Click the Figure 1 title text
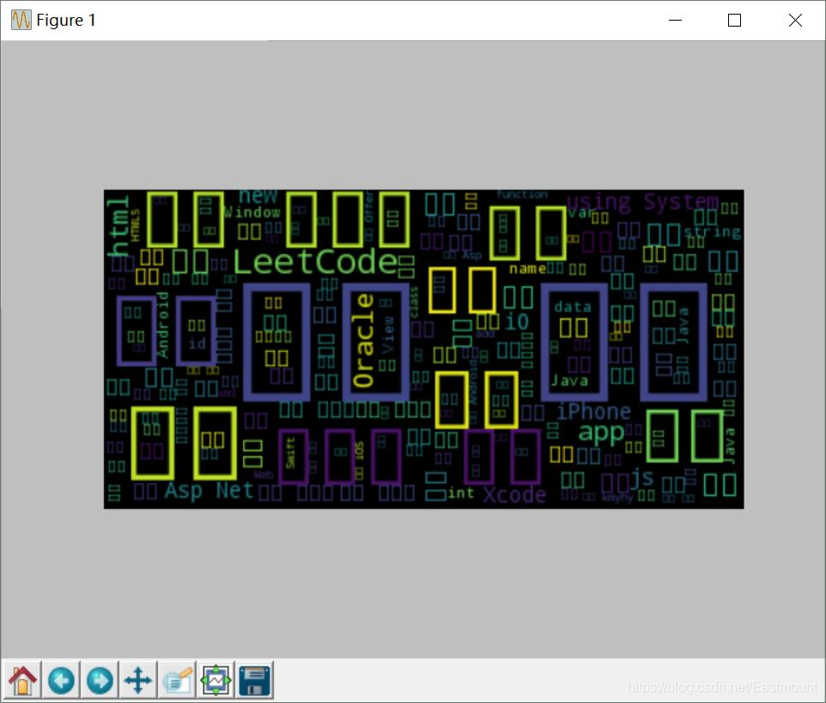 [66, 20]
